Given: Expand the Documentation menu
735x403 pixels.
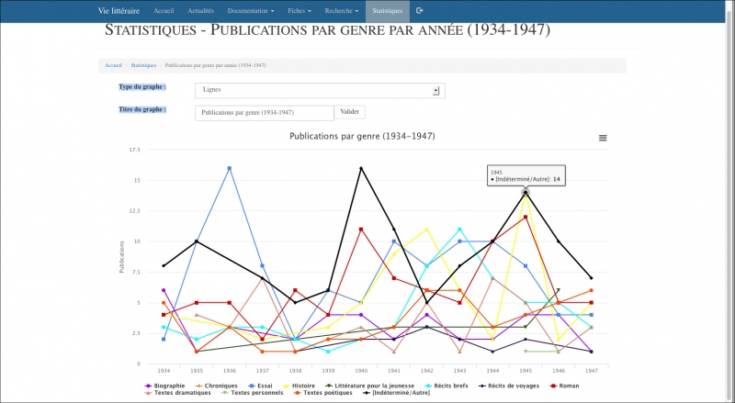Looking at the screenshot, I should [251, 11].
